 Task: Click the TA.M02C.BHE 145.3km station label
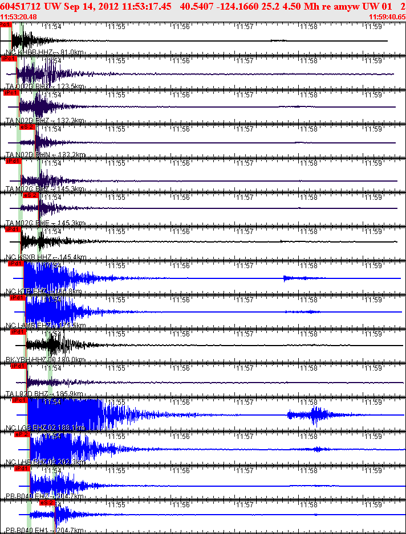[x=46, y=223]
